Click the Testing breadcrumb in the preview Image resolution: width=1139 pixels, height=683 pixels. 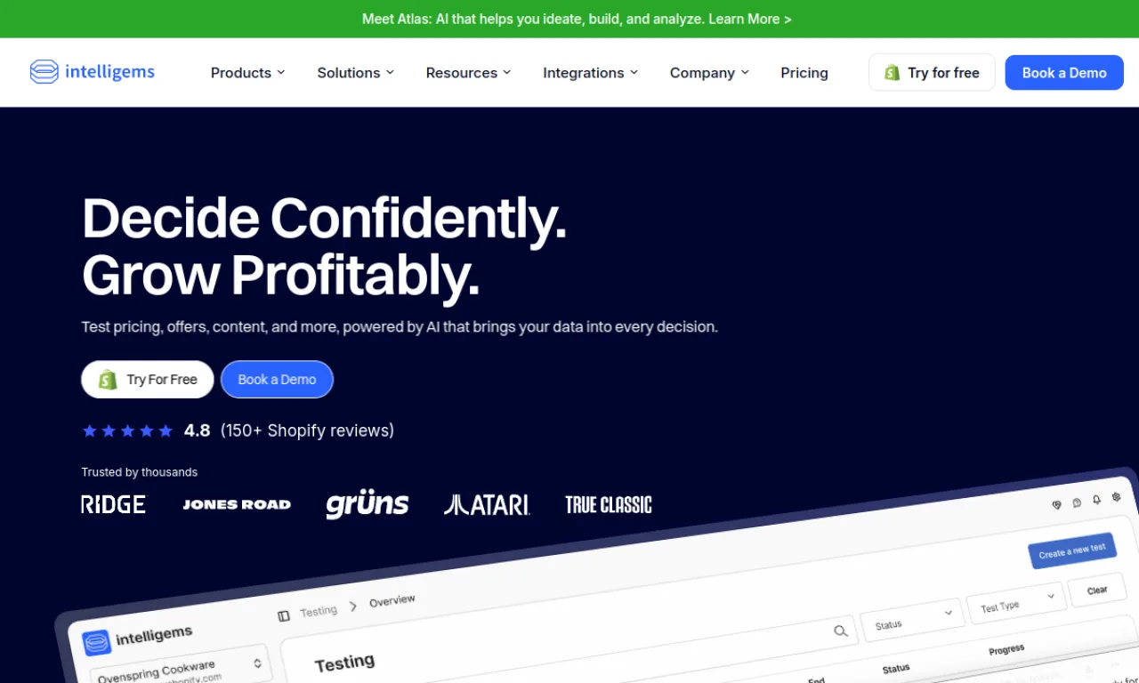[x=318, y=611]
